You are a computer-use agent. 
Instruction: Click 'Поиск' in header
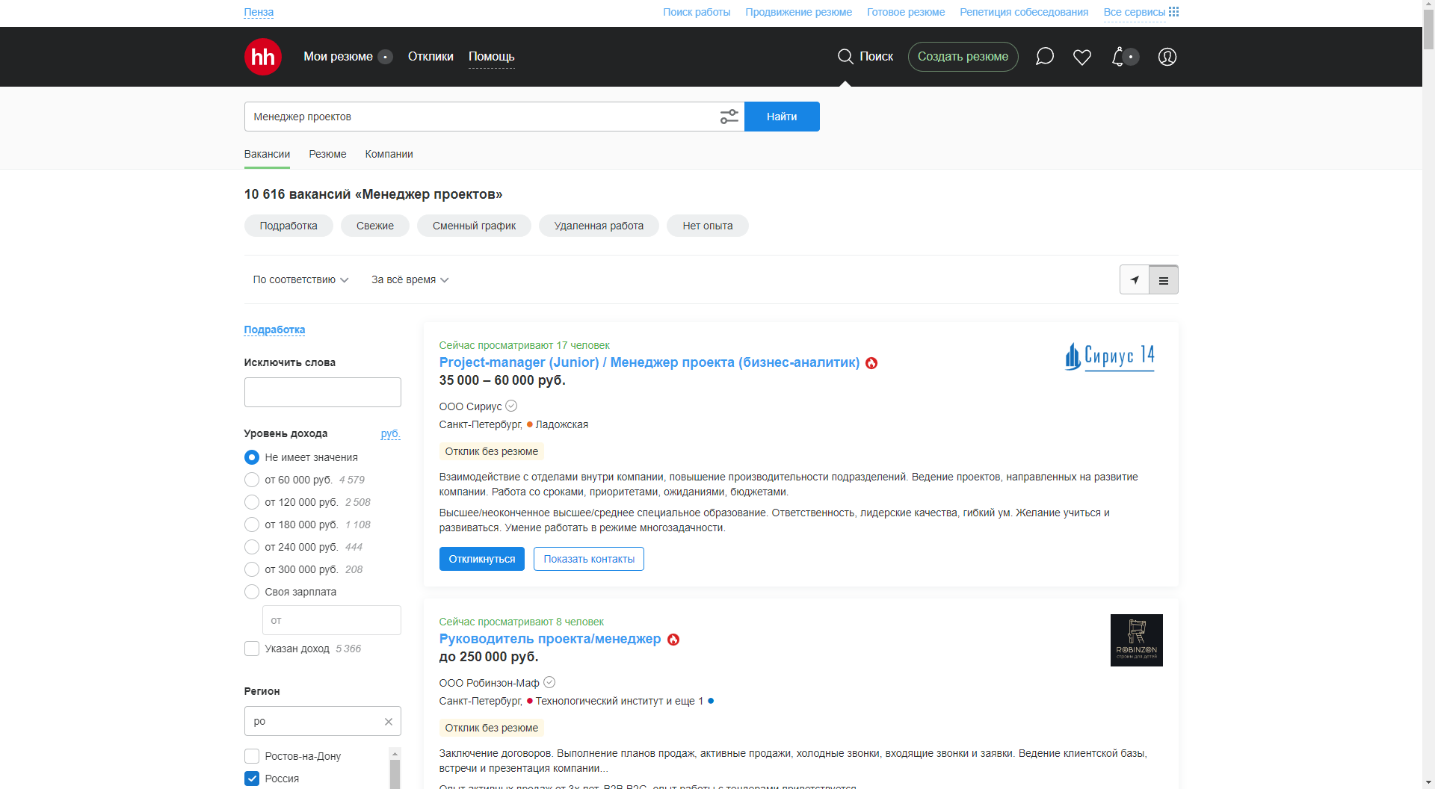pyautogui.click(x=876, y=57)
